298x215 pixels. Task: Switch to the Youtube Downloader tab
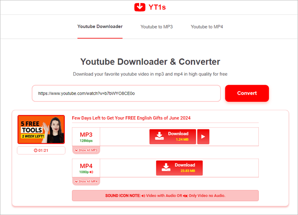(x=100, y=26)
